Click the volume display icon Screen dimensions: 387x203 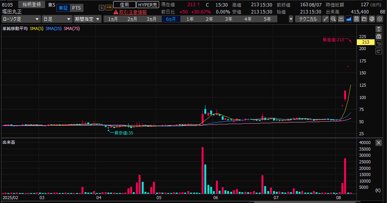point(341,19)
